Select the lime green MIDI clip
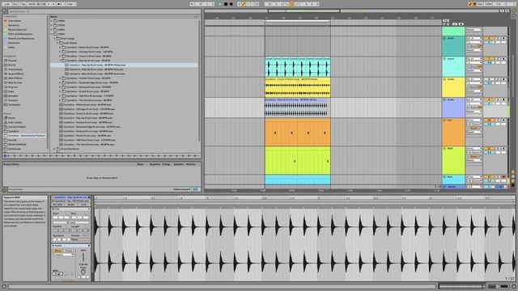The width and height of the screenshot is (518, 291). pos(297,161)
